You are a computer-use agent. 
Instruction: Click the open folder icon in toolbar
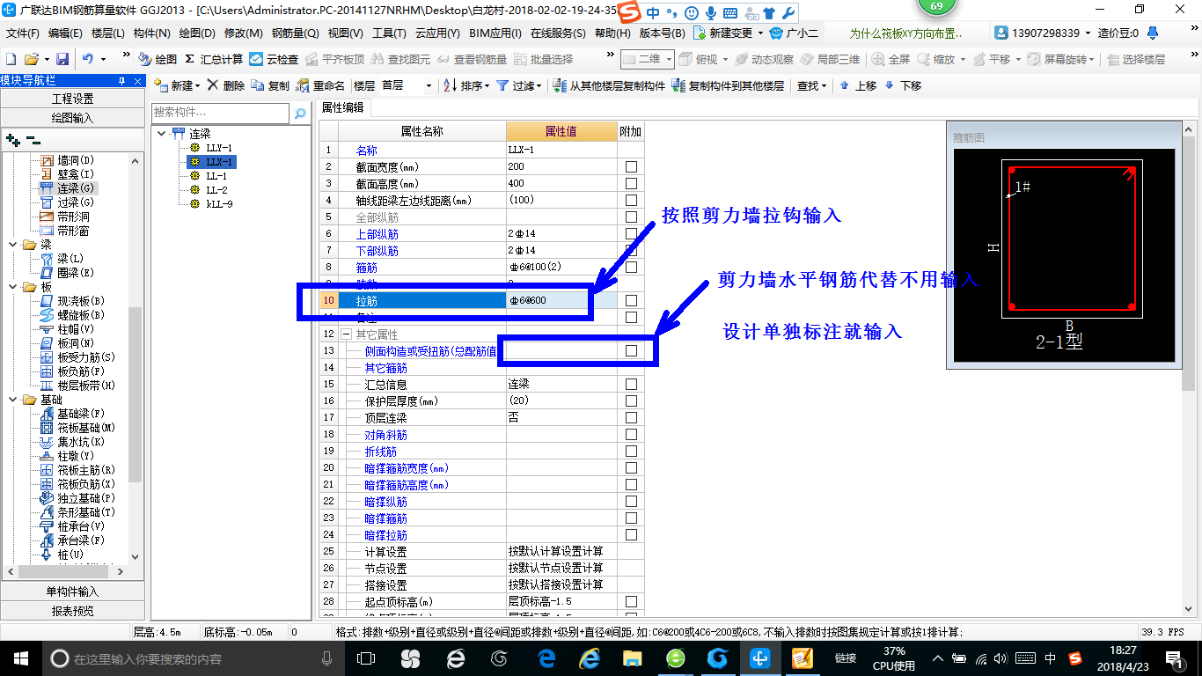[31, 59]
